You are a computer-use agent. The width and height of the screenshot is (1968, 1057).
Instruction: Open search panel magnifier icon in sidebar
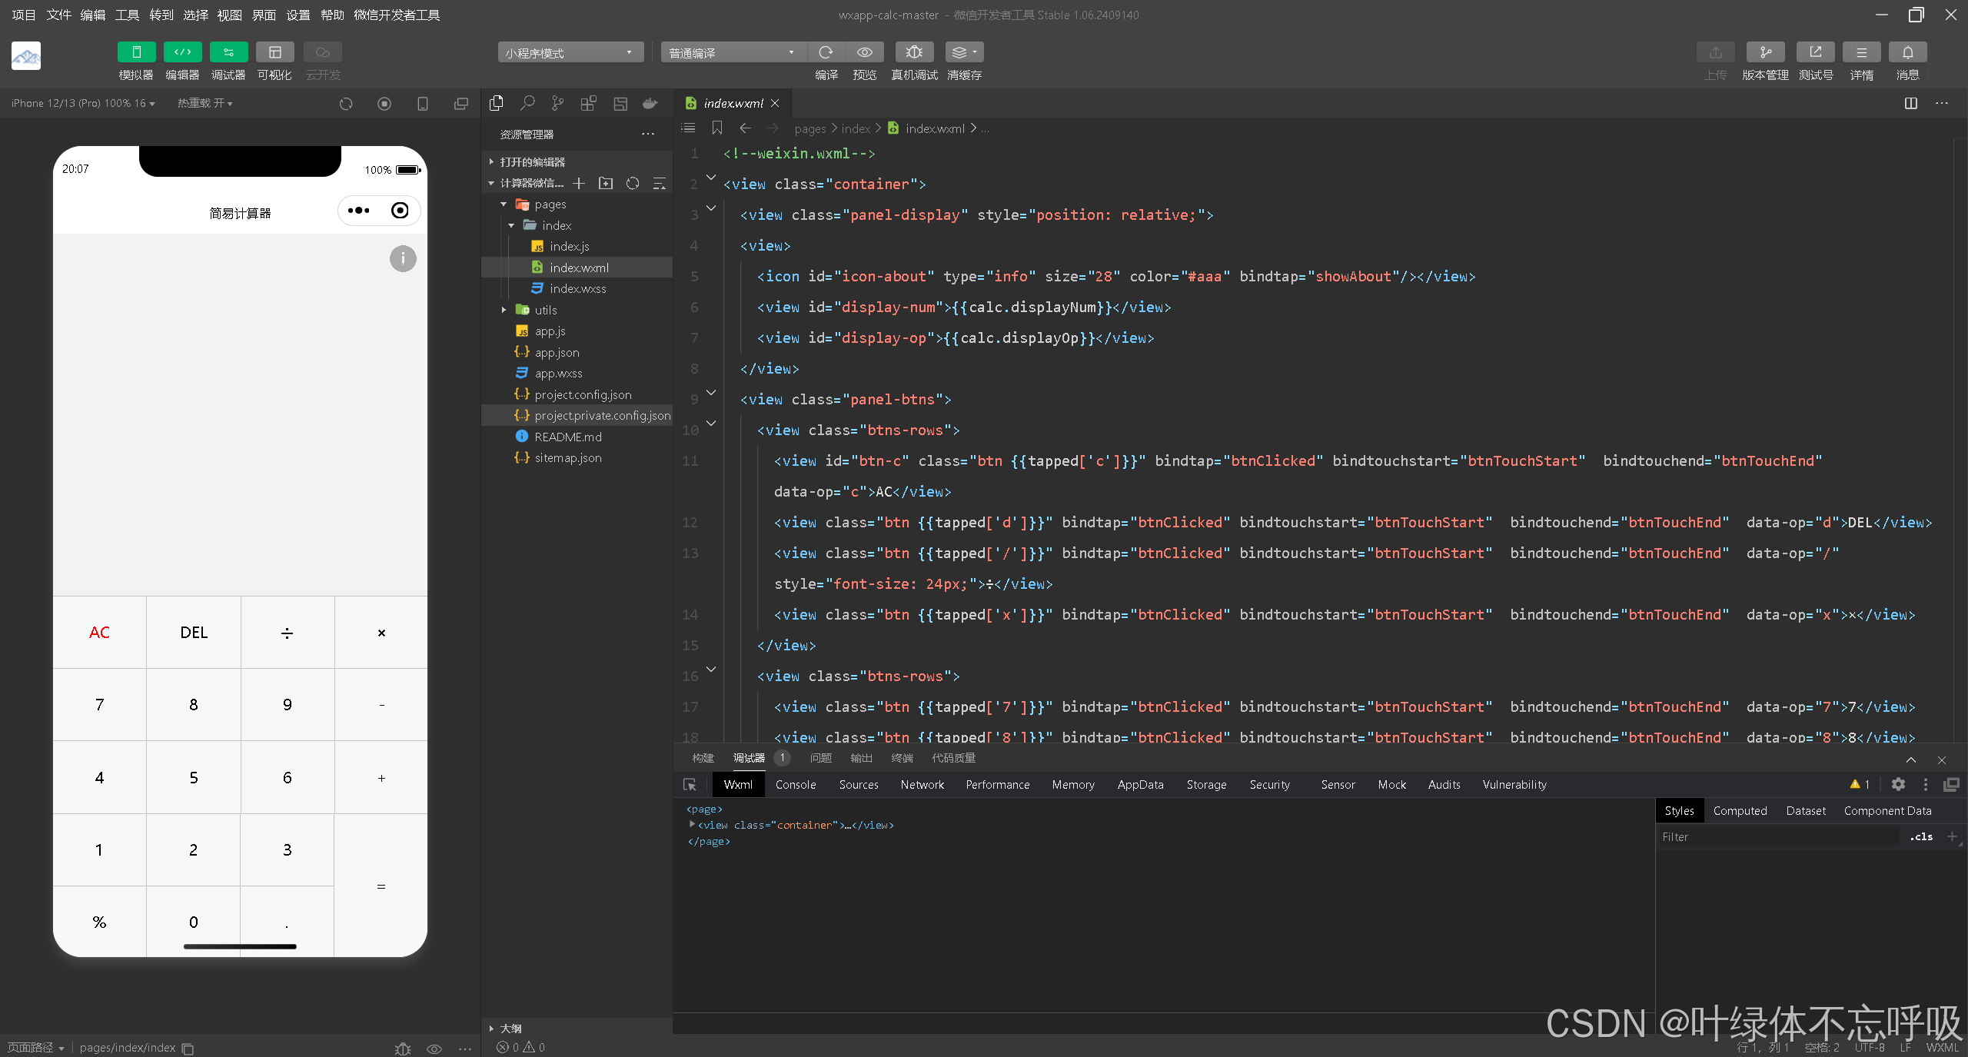pos(527,103)
